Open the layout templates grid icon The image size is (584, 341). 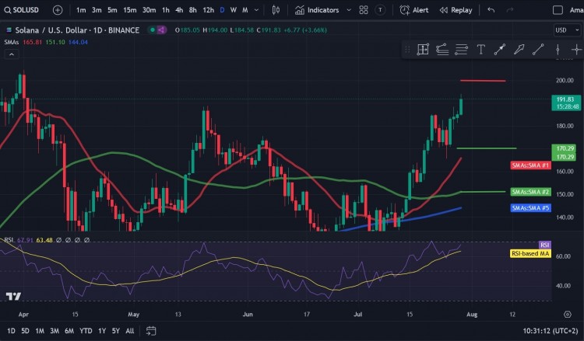(x=364, y=10)
